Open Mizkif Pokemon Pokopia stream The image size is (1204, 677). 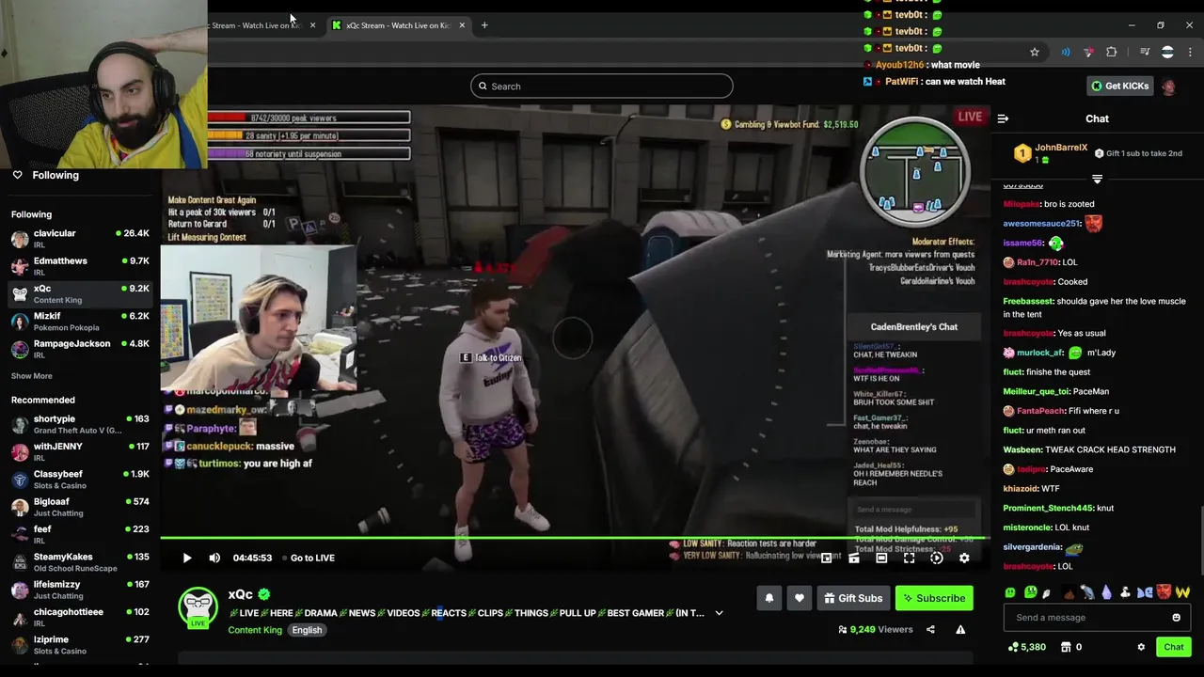[80, 322]
